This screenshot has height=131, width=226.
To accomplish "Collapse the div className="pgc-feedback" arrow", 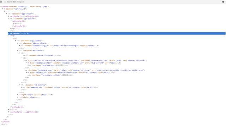I will [x=16, y=41].
